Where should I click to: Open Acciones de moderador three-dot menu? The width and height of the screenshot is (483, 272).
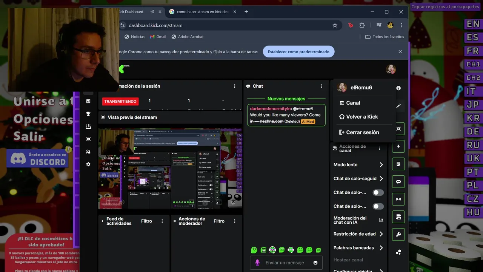[235, 221]
